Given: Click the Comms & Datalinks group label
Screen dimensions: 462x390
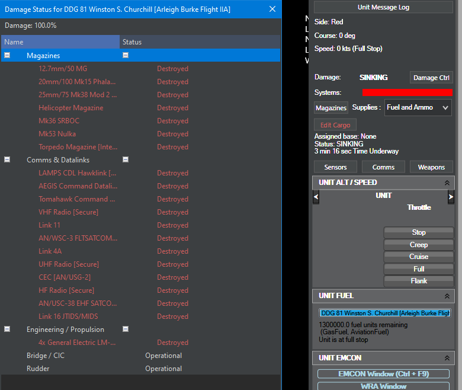Looking at the screenshot, I should 58,160.
